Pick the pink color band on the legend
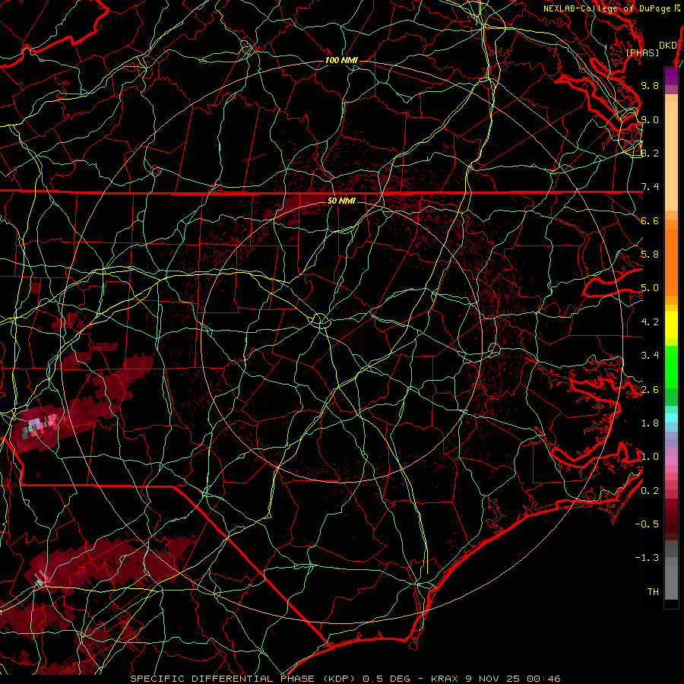Viewport: 684px width, 684px height. (671, 461)
